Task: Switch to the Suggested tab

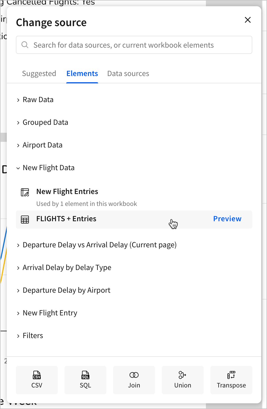Action: [x=39, y=73]
